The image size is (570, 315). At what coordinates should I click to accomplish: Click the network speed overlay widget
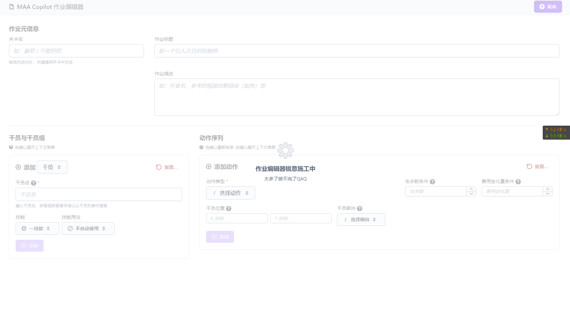coord(556,133)
